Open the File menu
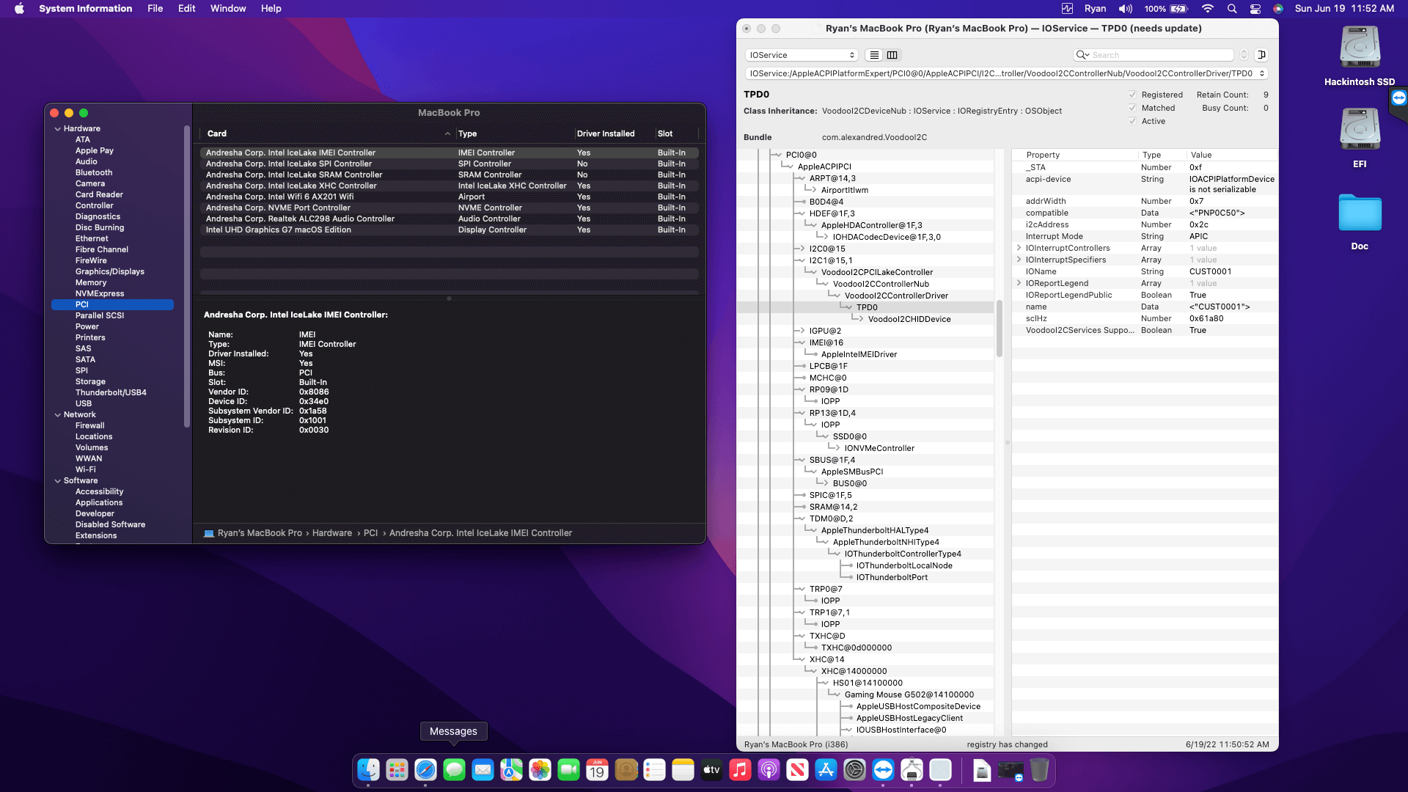The width and height of the screenshot is (1408, 792). [x=155, y=9]
